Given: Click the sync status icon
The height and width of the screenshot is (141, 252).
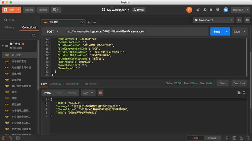Looking at the screenshot, I should (x=189, y=10).
